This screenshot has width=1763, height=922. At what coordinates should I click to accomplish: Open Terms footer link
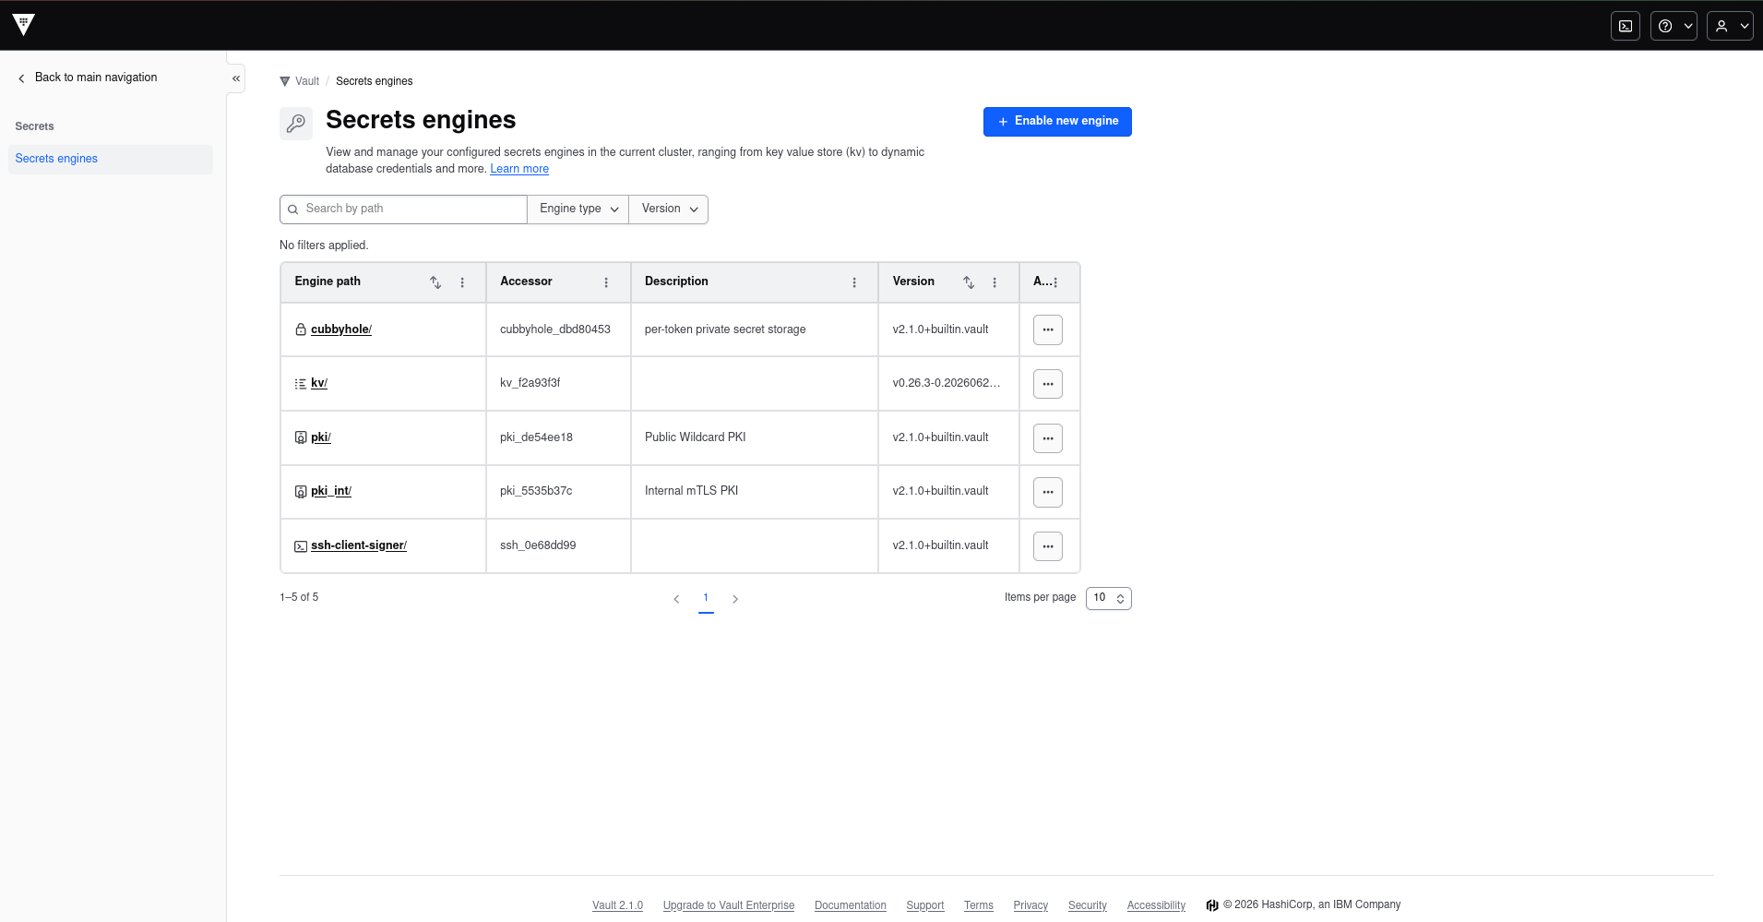tap(979, 905)
